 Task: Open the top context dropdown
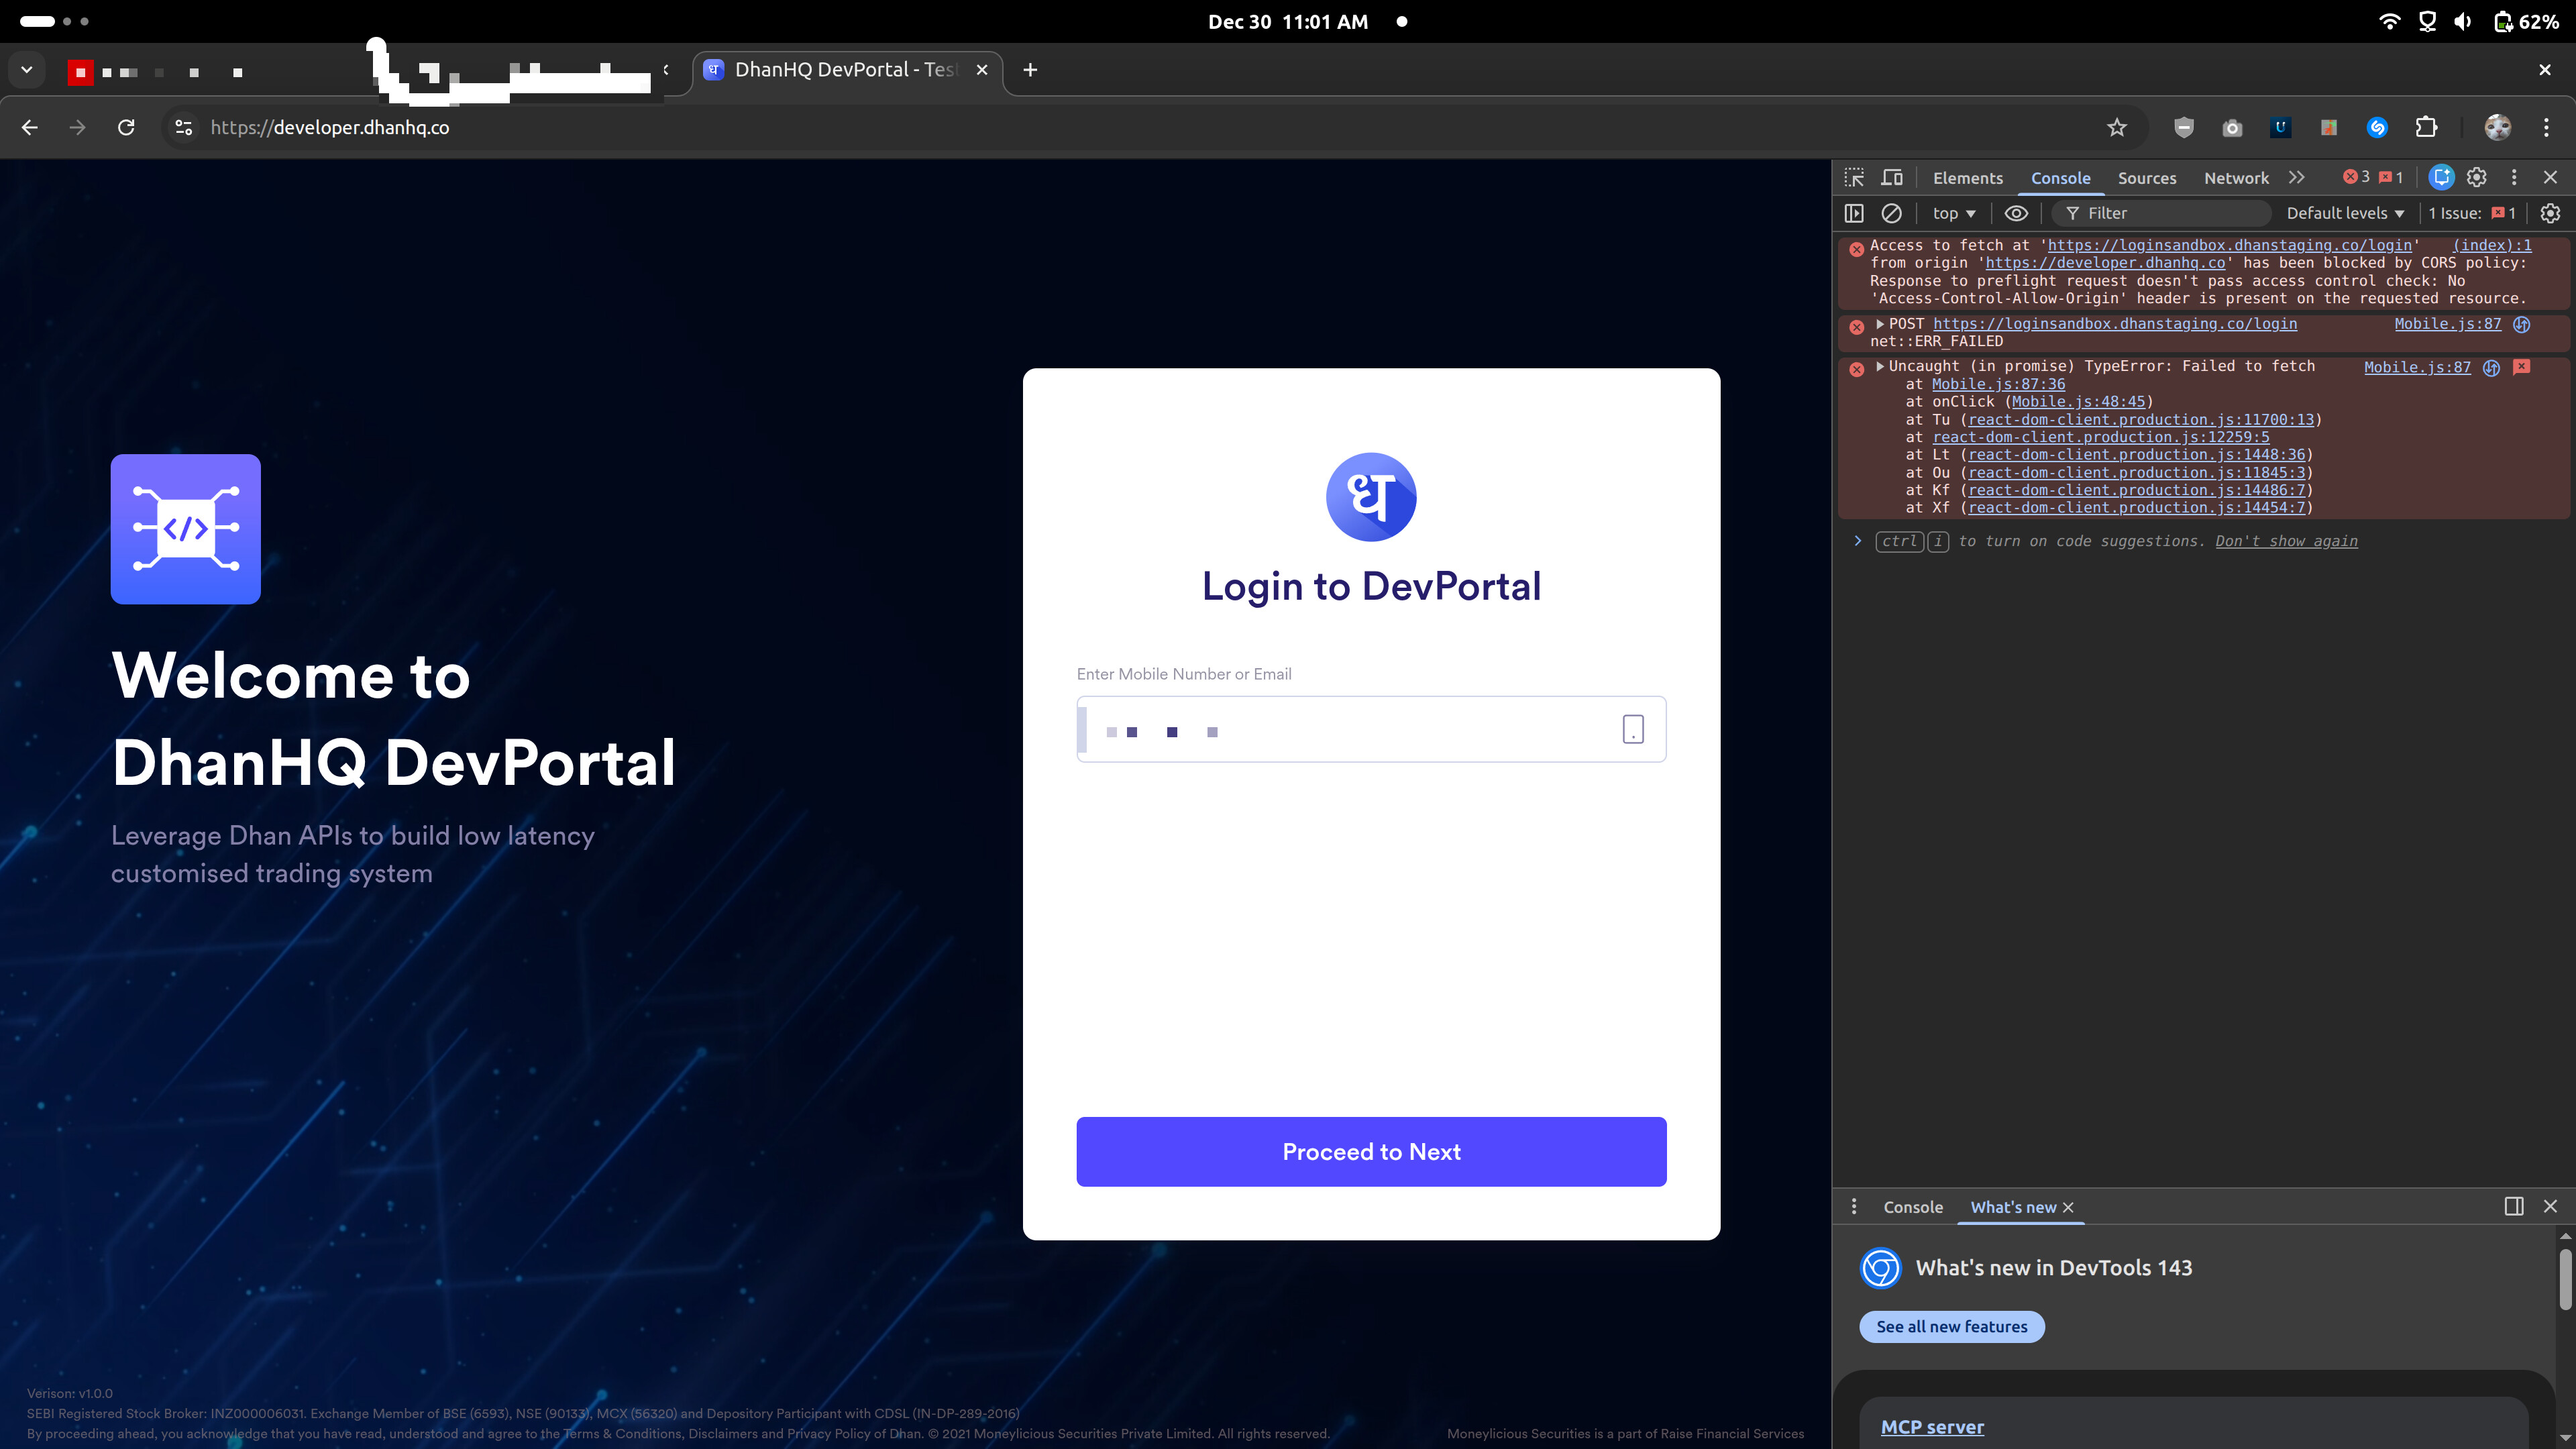point(1953,213)
